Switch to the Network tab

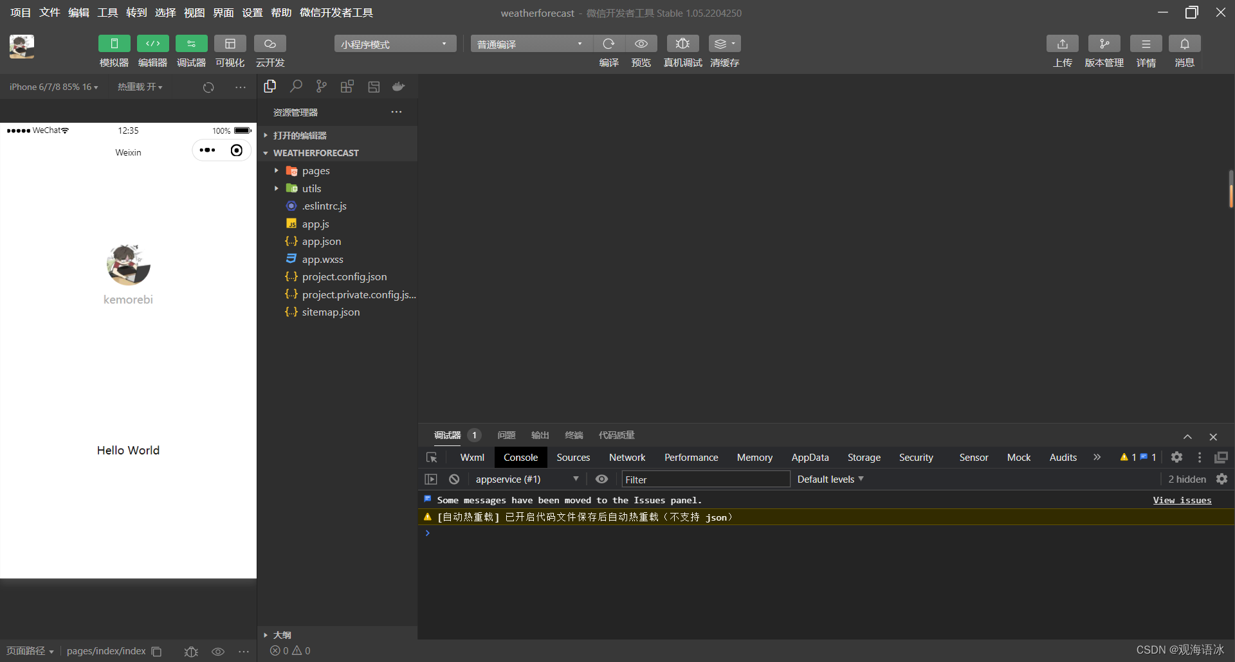(x=627, y=457)
